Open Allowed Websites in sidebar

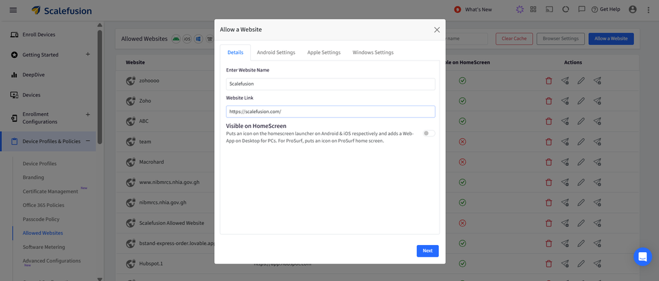[x=42, y=233]
